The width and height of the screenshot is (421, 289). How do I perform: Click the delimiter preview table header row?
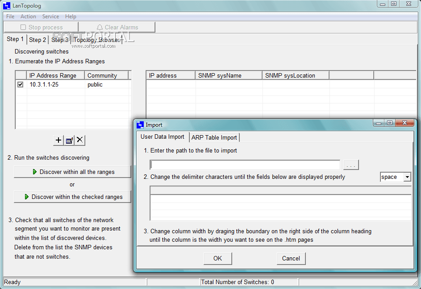click(280, 190)
